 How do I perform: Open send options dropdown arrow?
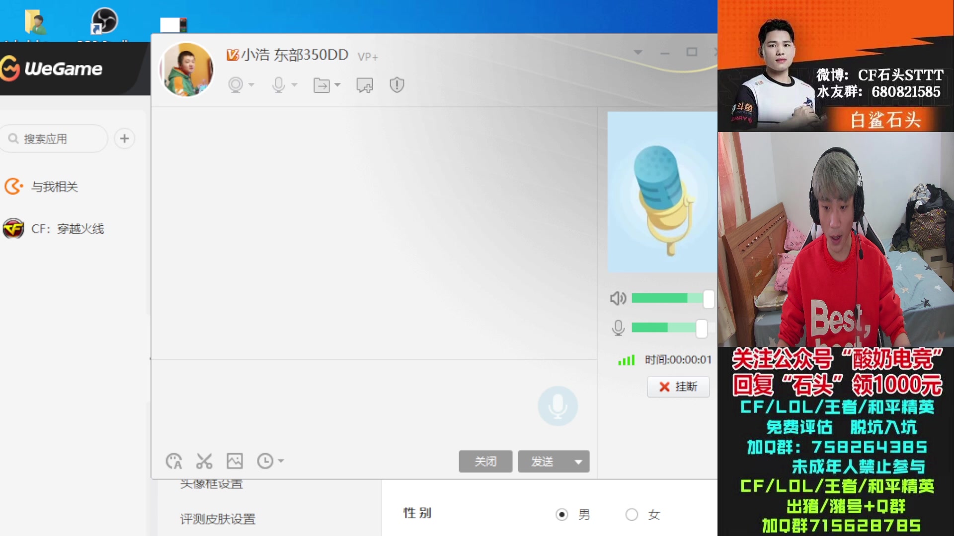(578, 462)
